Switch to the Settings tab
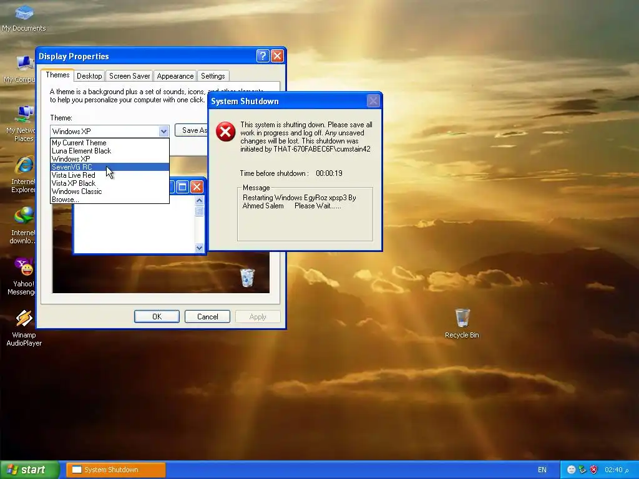 tap(213, 75)
